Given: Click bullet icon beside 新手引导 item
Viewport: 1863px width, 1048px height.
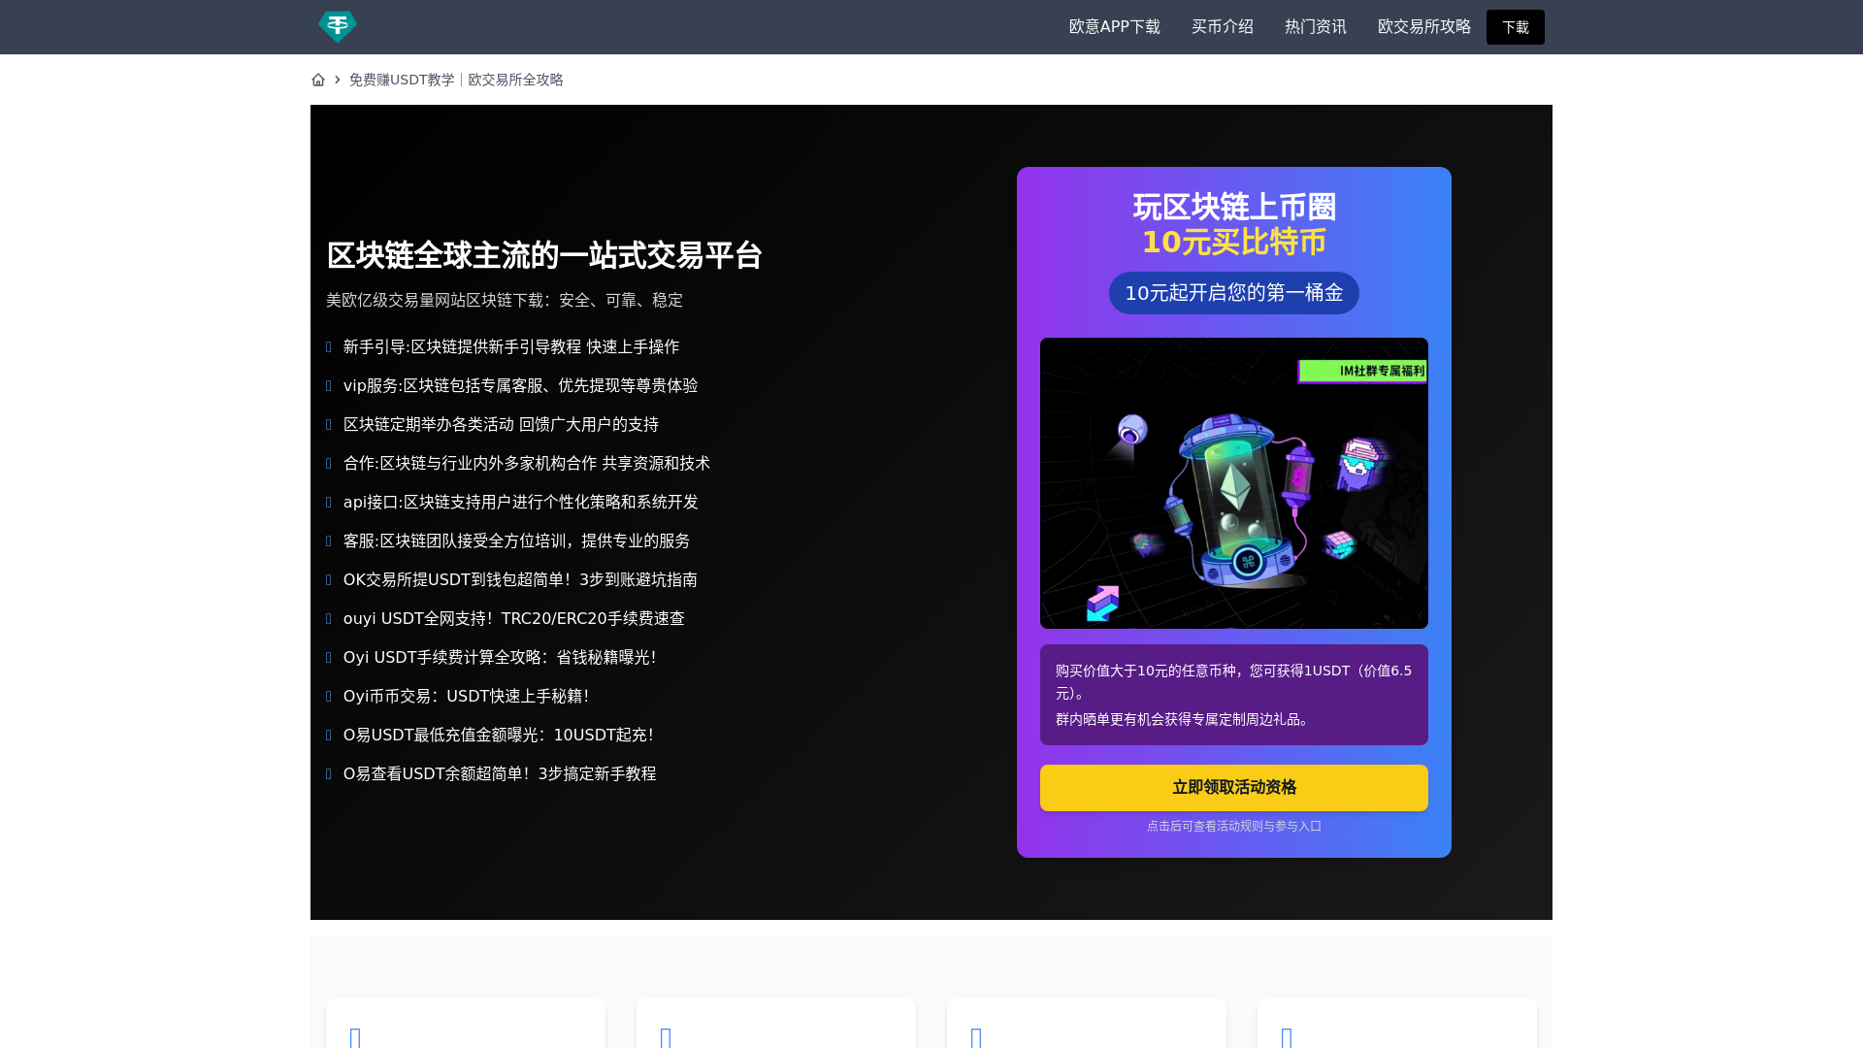Looking at the screenshot, I should [x=329, y=347].
